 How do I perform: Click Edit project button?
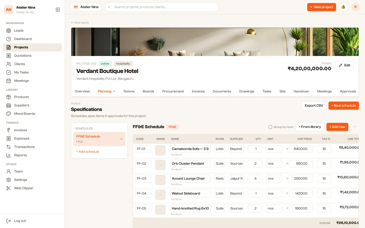tap(344, 65)
